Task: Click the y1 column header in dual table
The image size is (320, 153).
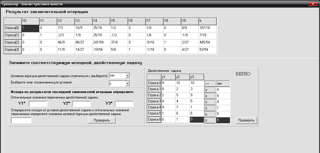Action: tap(168, 77)
